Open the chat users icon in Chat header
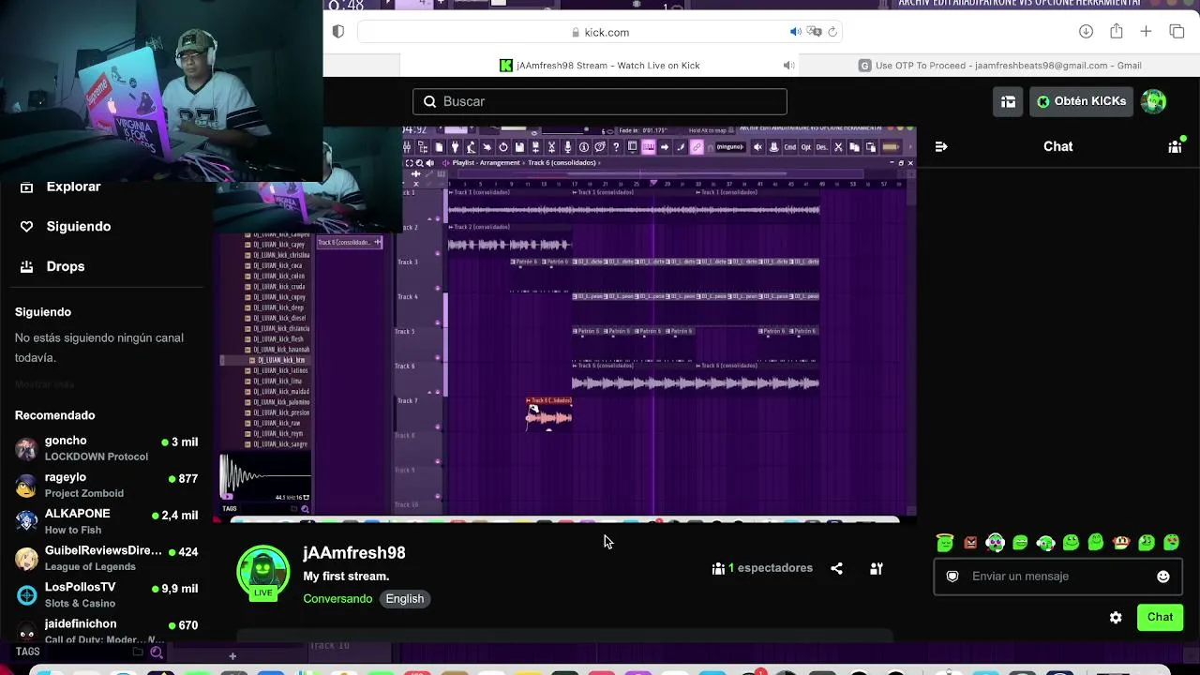Viewport: 1200px width, 675px height. (x=1175, y=146)
